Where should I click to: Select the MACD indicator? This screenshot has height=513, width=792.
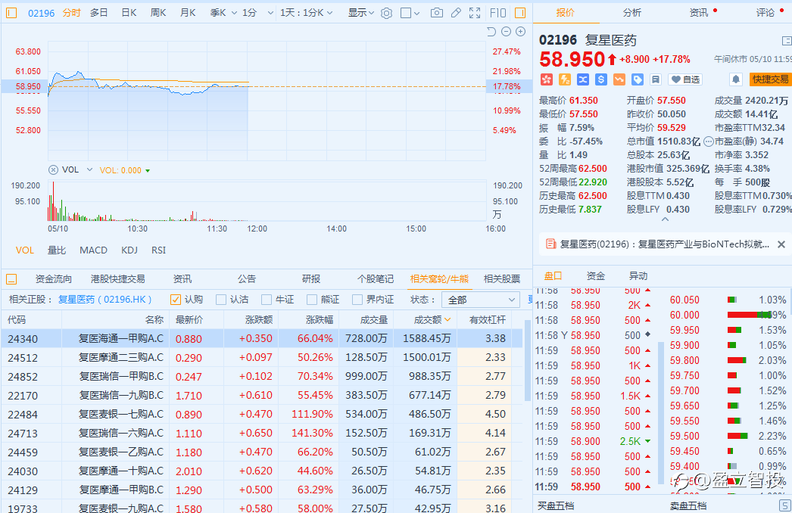(93, 250)
